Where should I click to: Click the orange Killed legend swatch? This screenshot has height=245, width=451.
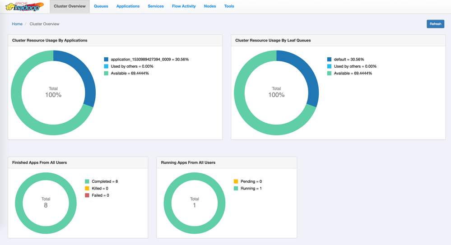pyautogui.click(x=87, y=189)
